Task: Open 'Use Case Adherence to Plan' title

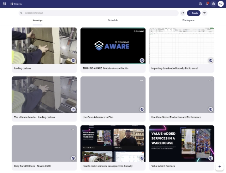Action: (98, 117)
